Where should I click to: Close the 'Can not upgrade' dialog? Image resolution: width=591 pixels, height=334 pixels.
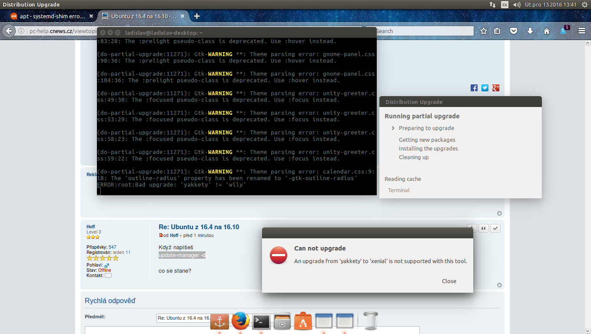point(449,281)
